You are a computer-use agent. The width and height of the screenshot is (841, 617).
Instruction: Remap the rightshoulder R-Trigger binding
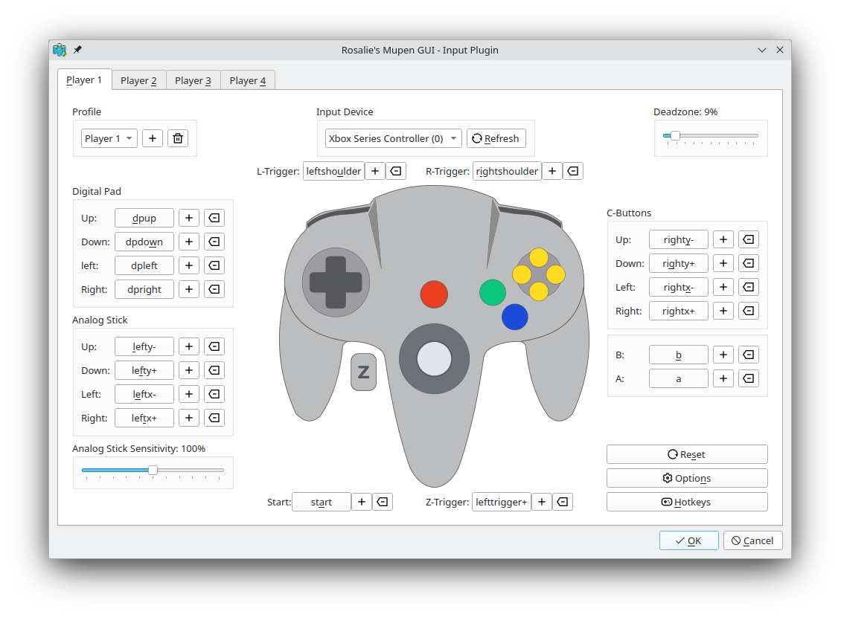507,171
